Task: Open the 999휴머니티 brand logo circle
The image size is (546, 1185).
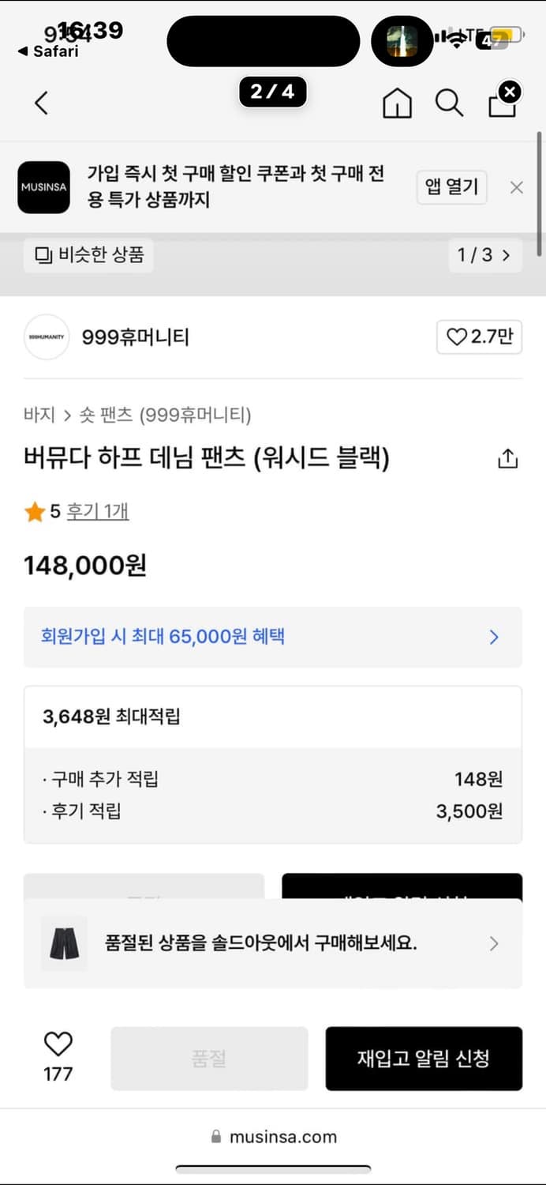Action: [47, 337]
